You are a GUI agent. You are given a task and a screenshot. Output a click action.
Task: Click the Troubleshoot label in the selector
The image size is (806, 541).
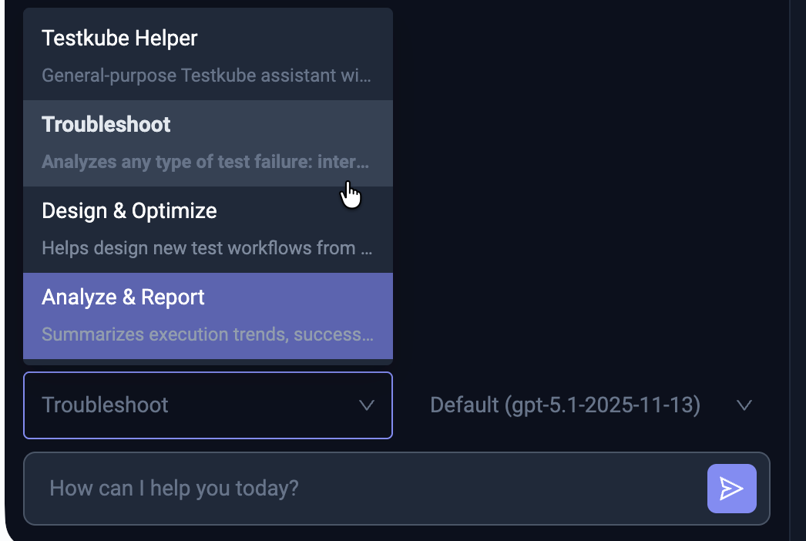tap(105, 405)
